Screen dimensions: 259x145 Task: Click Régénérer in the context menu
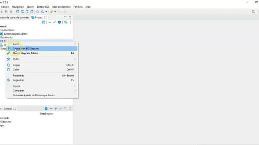[42, 80]
